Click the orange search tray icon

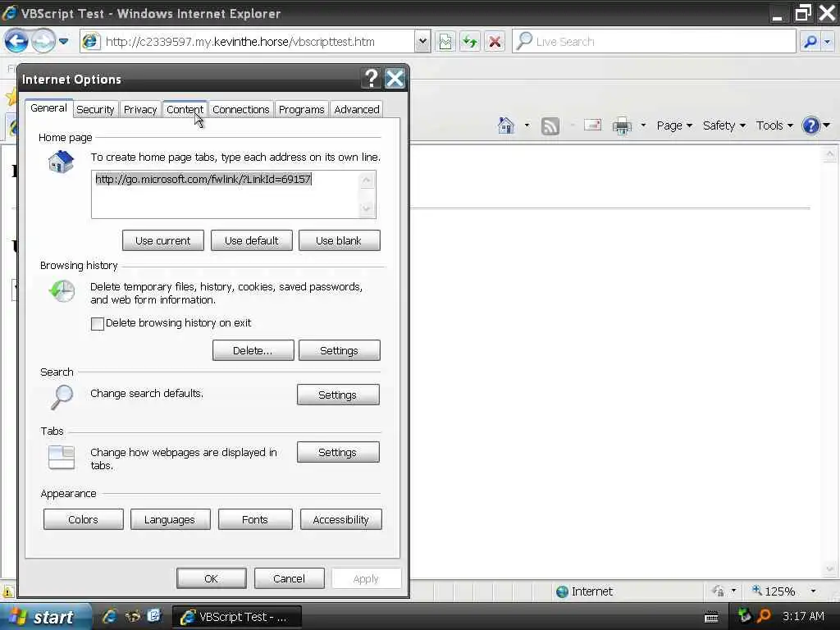pos(764,617)
